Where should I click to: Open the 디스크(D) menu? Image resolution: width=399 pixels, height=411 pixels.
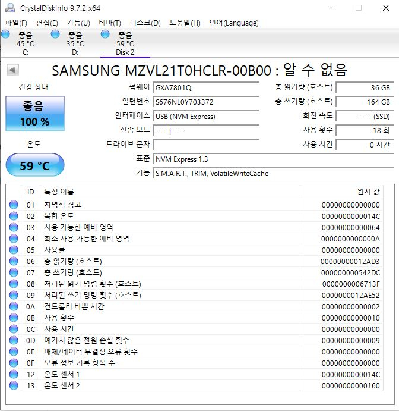(145, 23)
